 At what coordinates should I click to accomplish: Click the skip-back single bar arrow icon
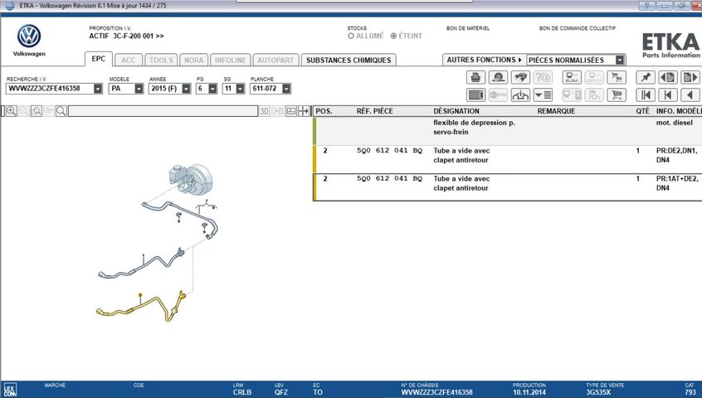click(x=668, y=95)
